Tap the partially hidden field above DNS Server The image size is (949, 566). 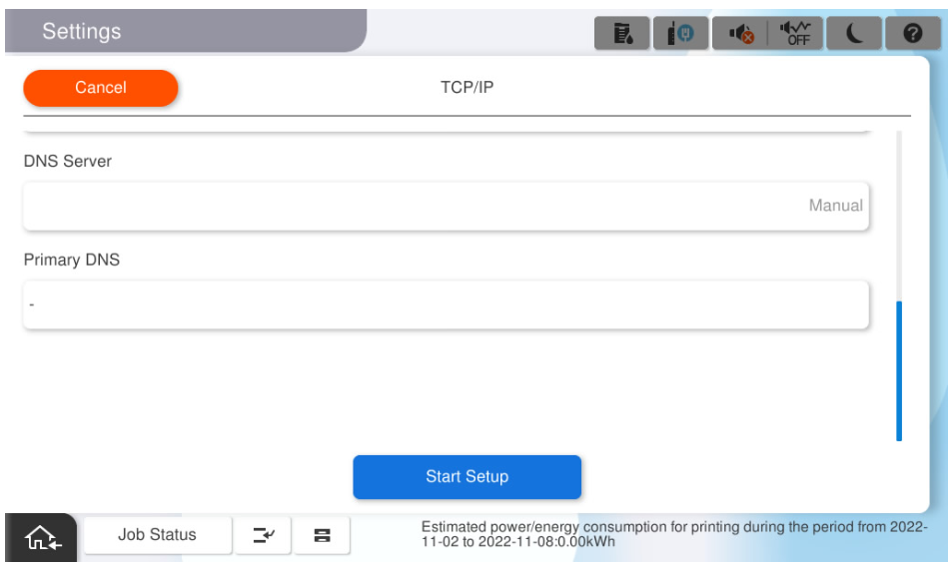click(446, 131)
